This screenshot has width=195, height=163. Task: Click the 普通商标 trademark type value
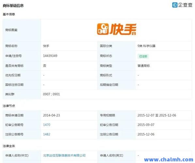point(144,66)
